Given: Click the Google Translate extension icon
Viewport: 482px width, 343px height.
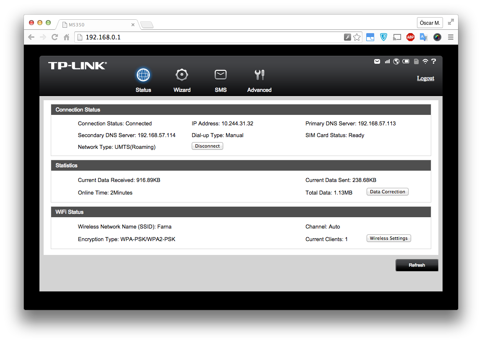Looking at the screenshot, I should pyautogui.click(x=424, y=37).
